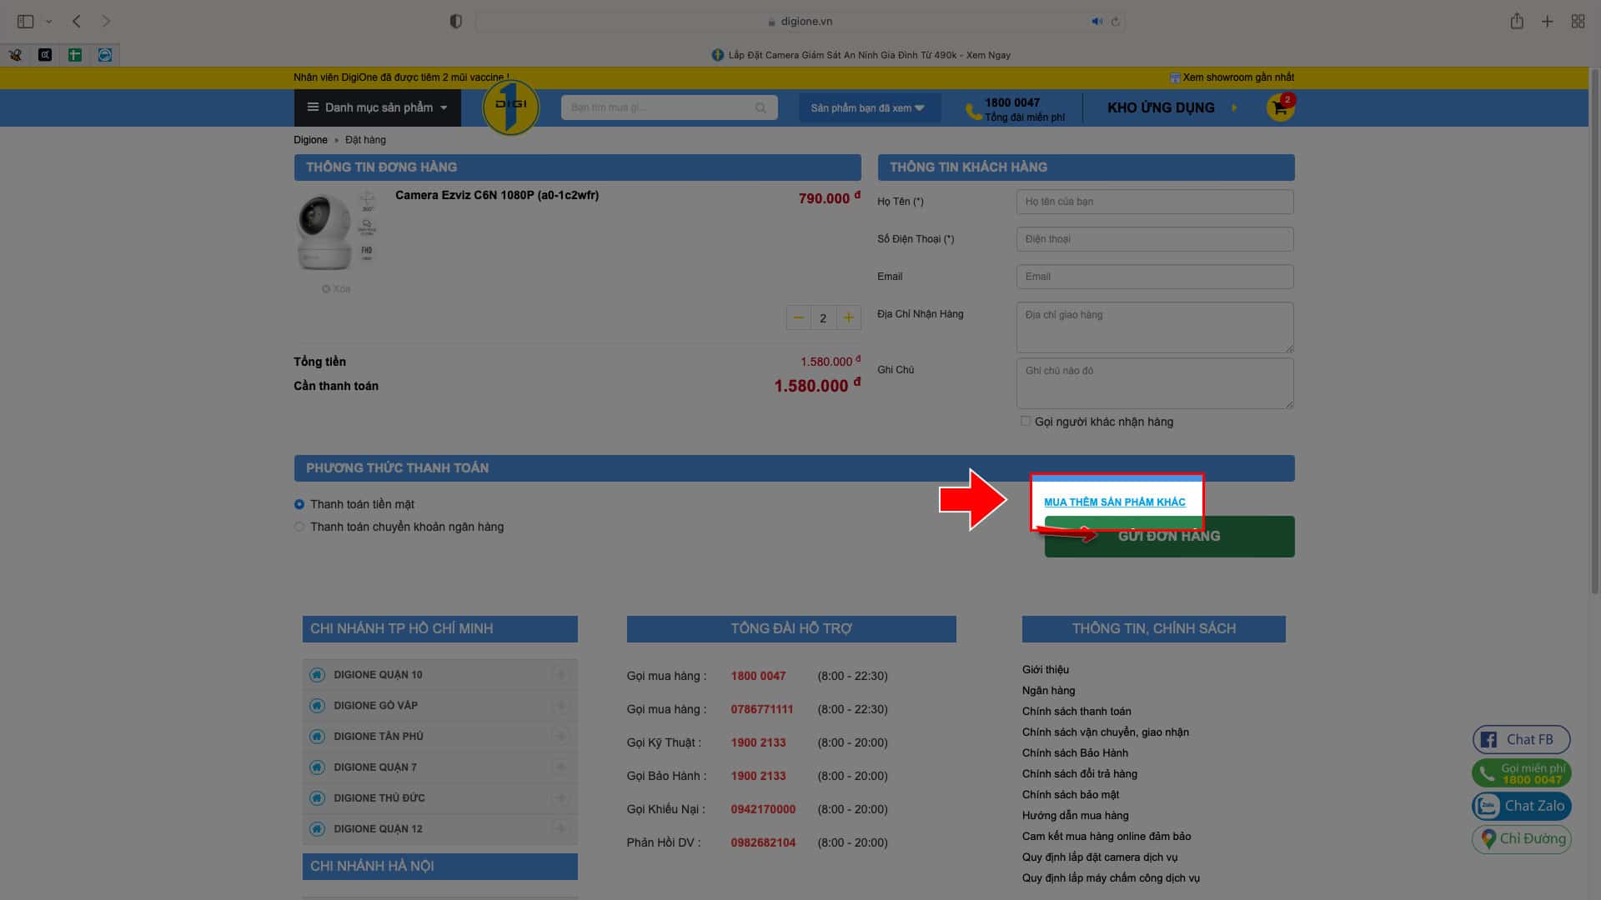Open Chat FB floating button
Image resolution: width=1601 pixels, height=900 pixels.
(1521, 739)
